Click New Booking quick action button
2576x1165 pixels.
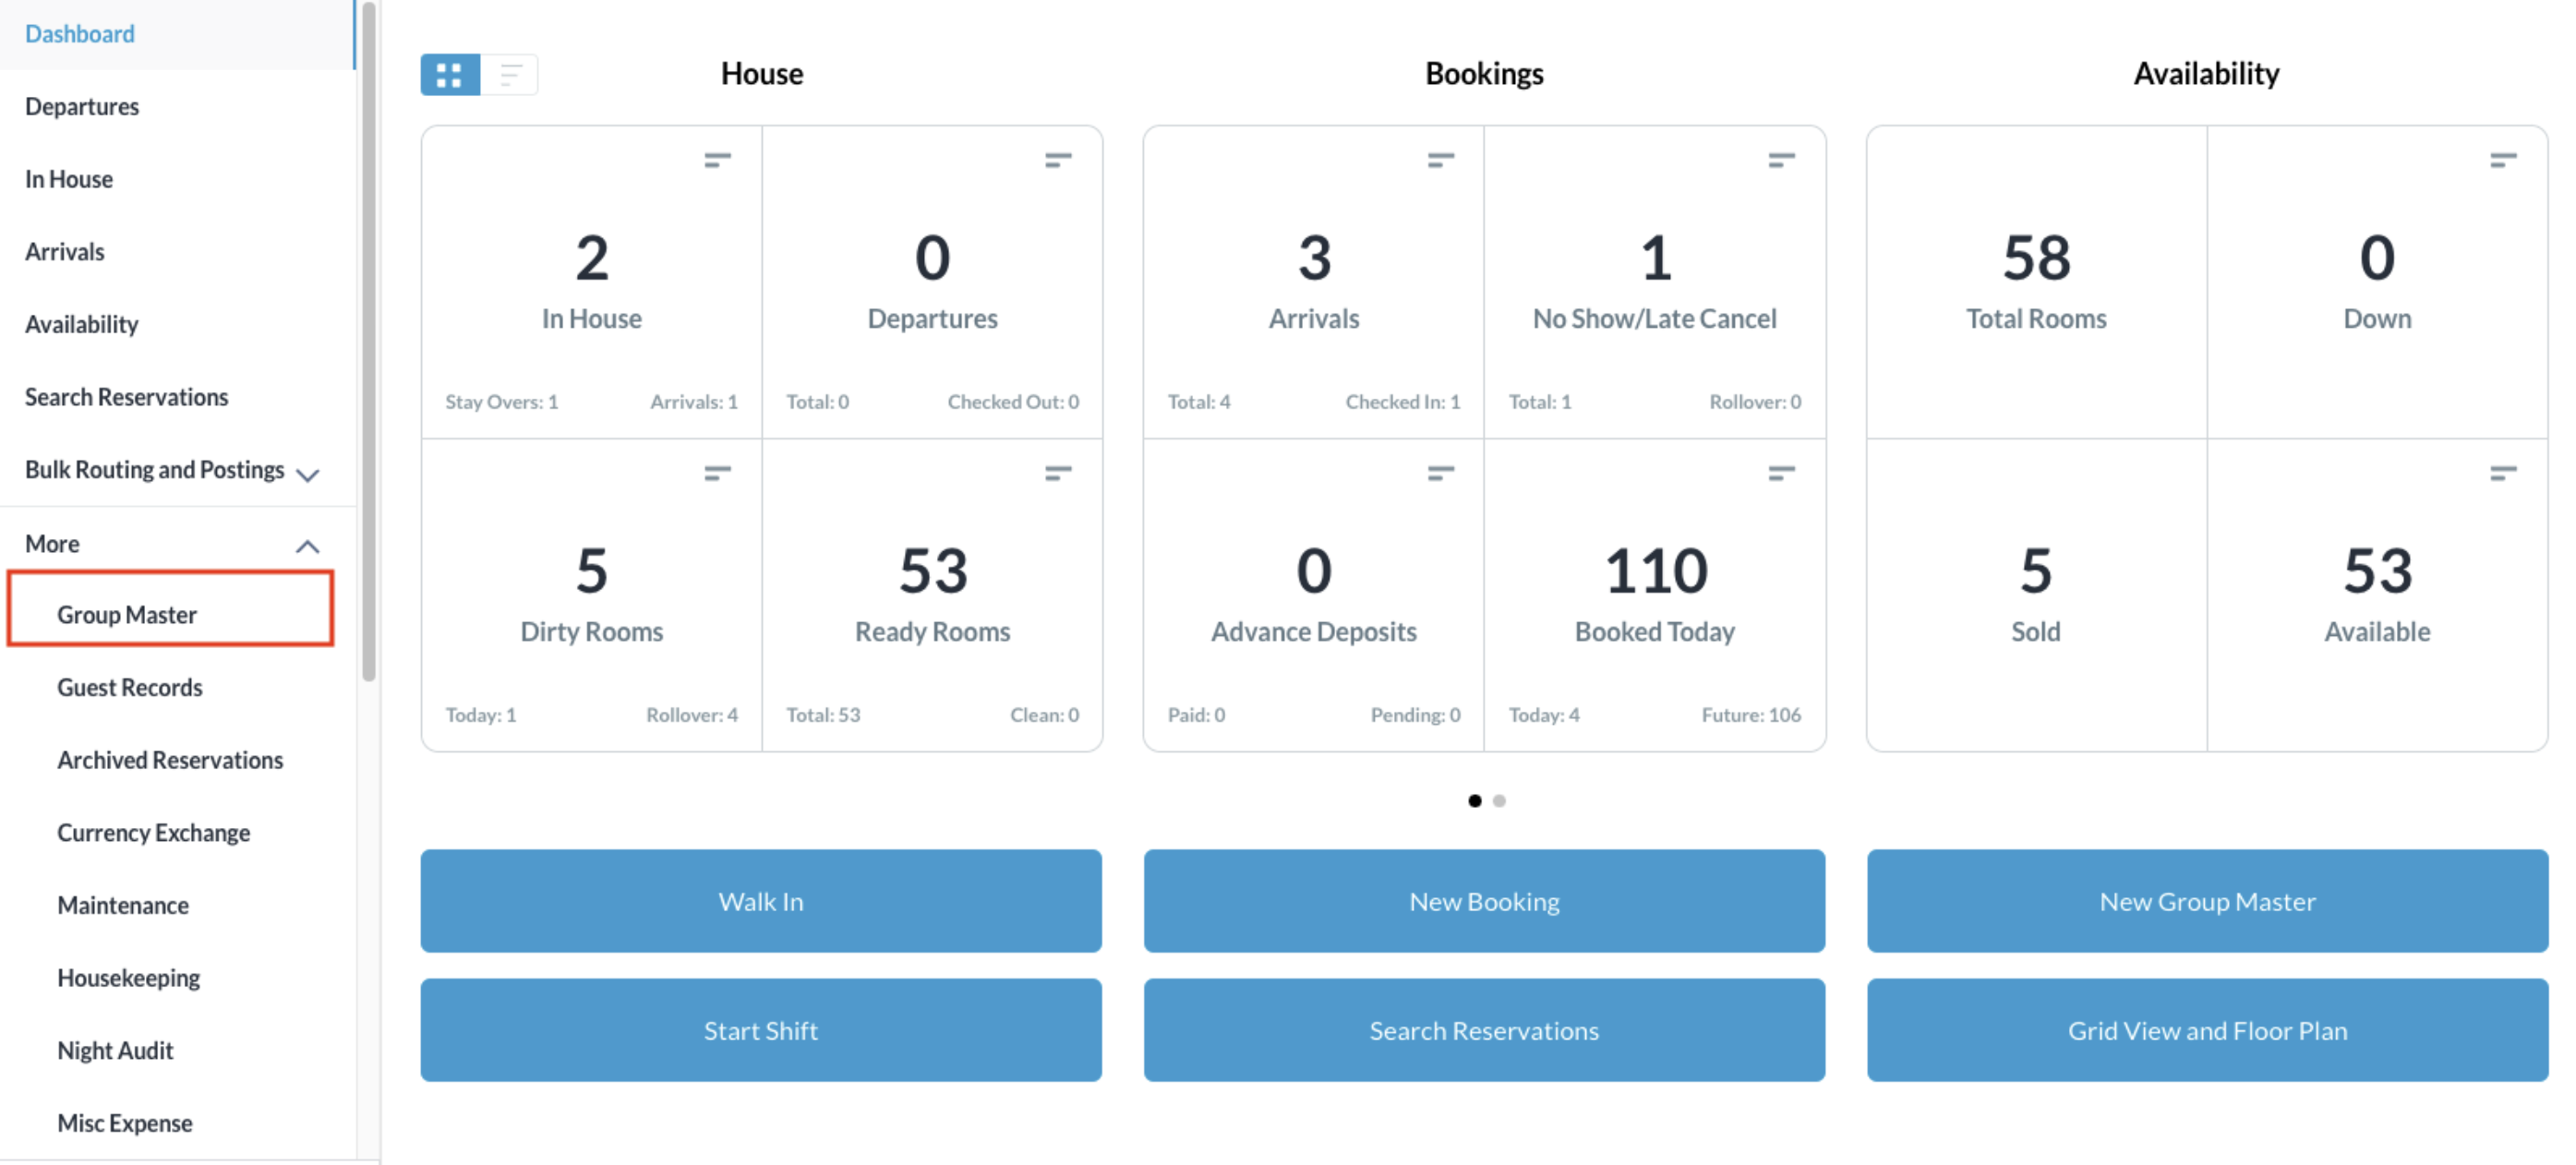(1484, 899)
